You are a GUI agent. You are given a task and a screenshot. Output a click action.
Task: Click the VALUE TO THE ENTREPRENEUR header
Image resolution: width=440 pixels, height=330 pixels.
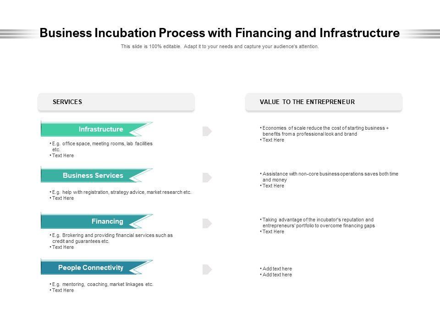[x=324, y=102]
